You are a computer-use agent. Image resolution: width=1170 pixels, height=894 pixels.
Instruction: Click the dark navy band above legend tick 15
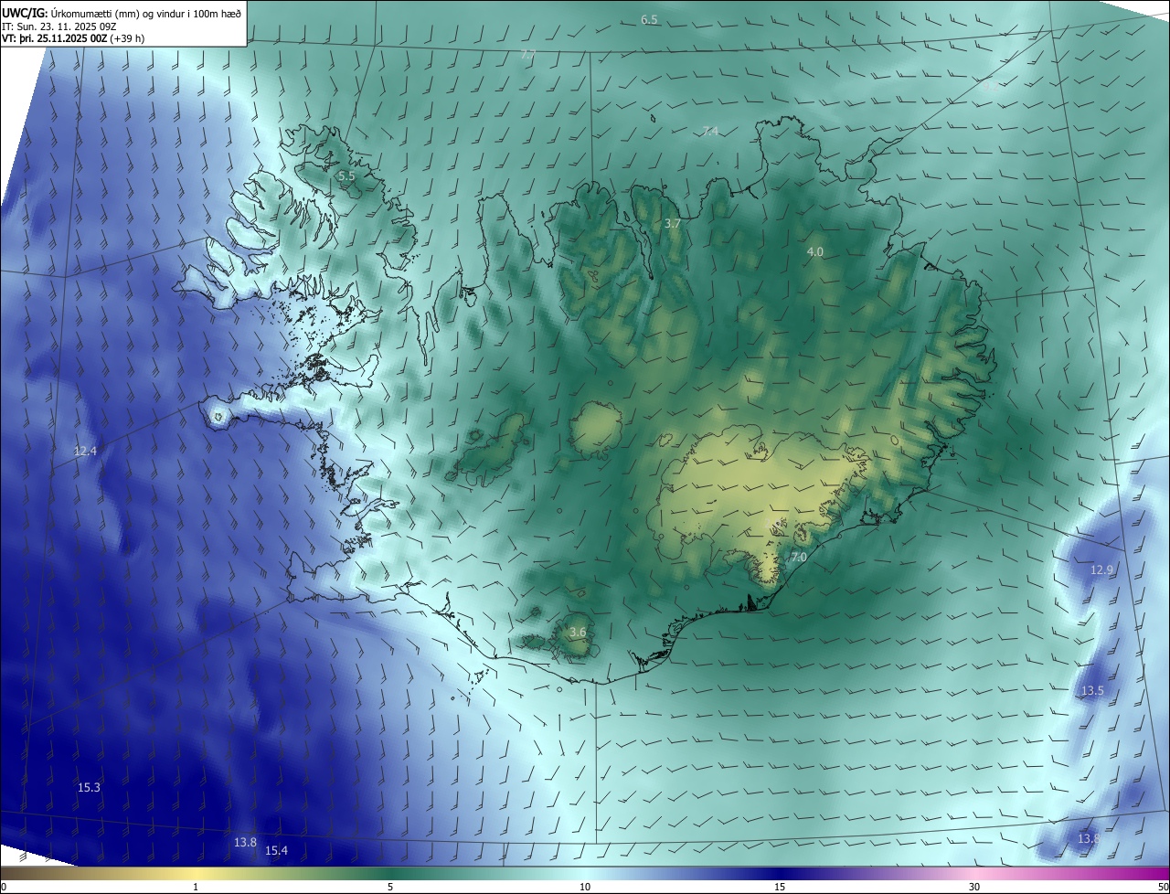coord(780,874)
